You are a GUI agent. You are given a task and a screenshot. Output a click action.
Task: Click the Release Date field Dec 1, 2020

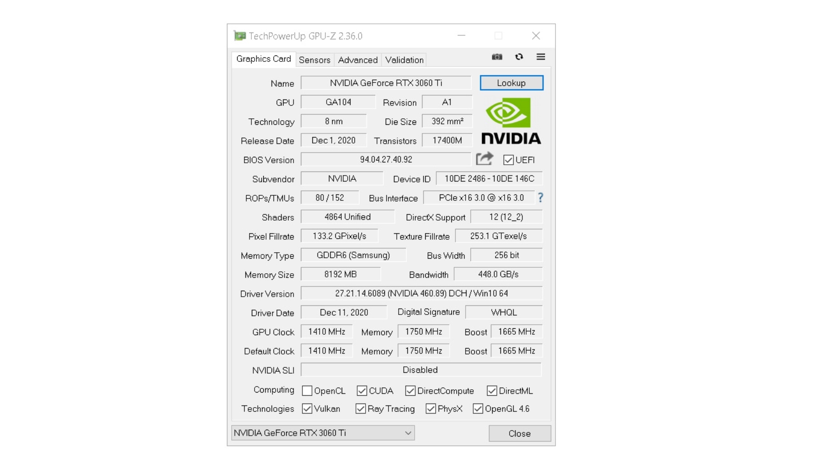coord(333,140)
